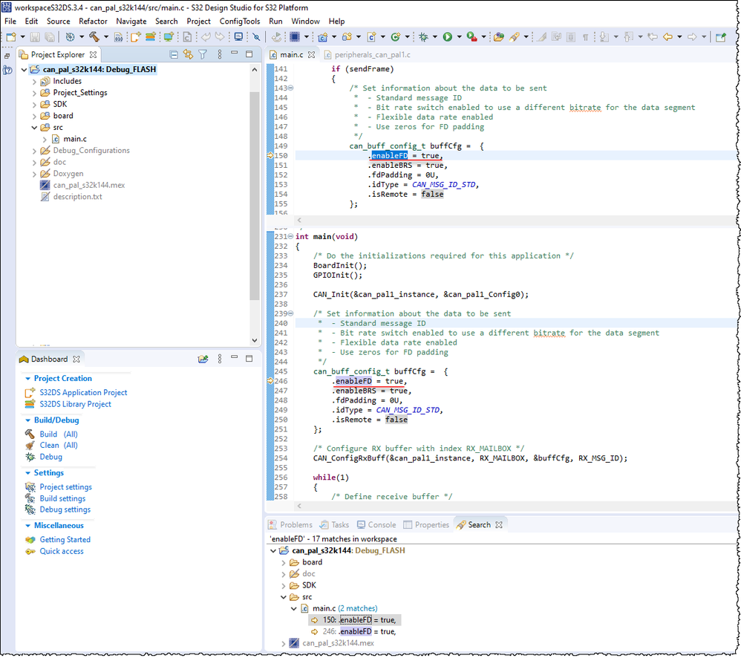Screen dimensions: 741x658
Task: Close the main.c editor tab
Action: pos(312,55)
